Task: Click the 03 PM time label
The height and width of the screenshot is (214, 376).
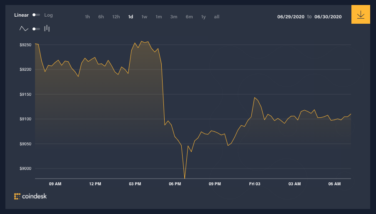Action: pyautogui.click(x=135, y=184)
